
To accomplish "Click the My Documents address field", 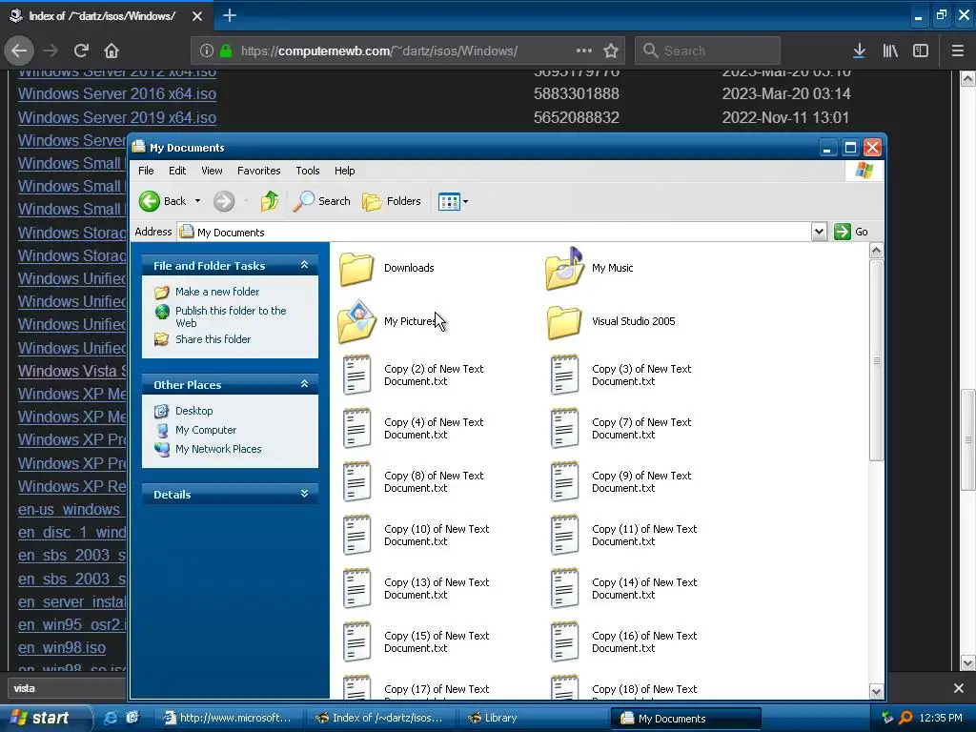I will click(x=495, y=233).
